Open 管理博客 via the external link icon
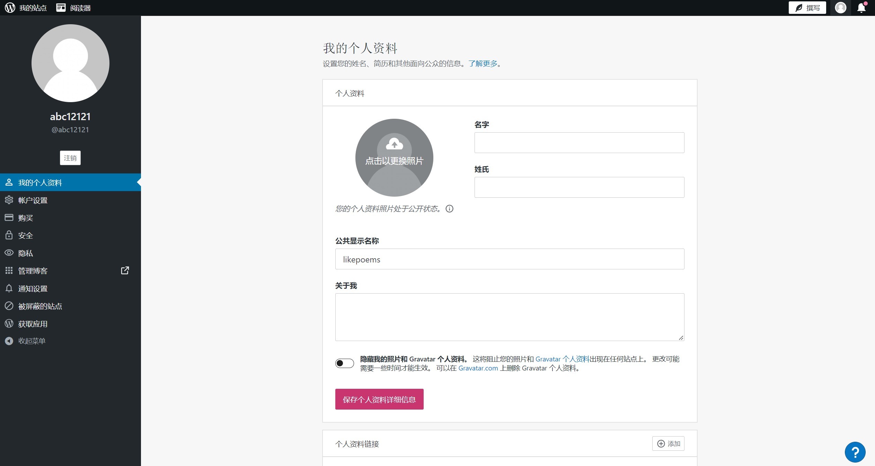Image resolution: width=875 pixels, height=466 pixels. 125,270
